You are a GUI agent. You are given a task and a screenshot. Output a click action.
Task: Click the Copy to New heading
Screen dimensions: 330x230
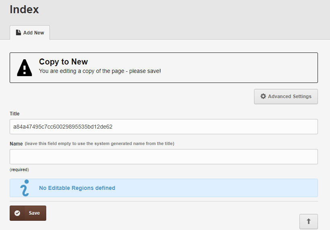click(64, 62)
